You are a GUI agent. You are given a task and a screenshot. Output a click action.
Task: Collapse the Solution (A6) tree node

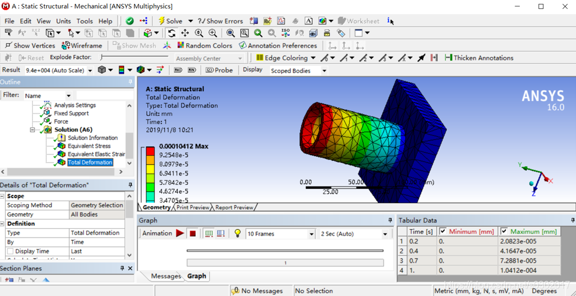pos(33,130)
